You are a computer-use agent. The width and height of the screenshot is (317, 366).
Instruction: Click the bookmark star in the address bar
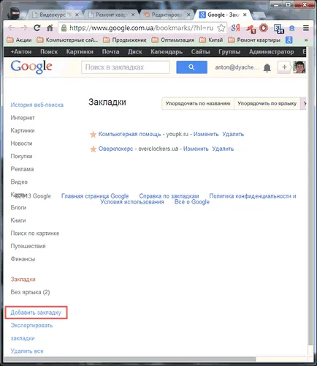click(x=221, y=28)
